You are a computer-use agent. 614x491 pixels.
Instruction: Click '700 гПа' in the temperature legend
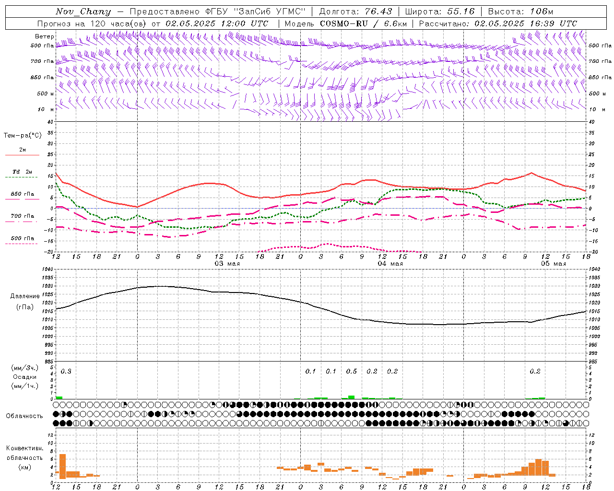(x=23, y=216)
